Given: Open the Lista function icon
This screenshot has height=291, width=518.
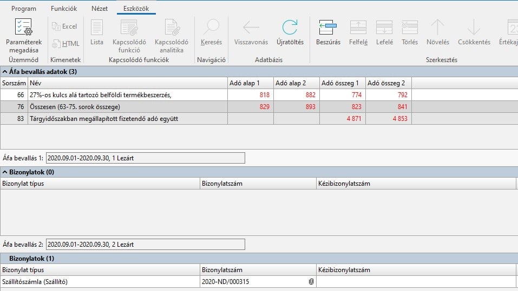Looking at the screenshot, I should pos(97,28).
